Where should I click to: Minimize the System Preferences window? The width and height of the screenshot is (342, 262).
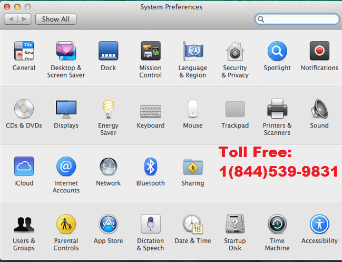[17, 7]
